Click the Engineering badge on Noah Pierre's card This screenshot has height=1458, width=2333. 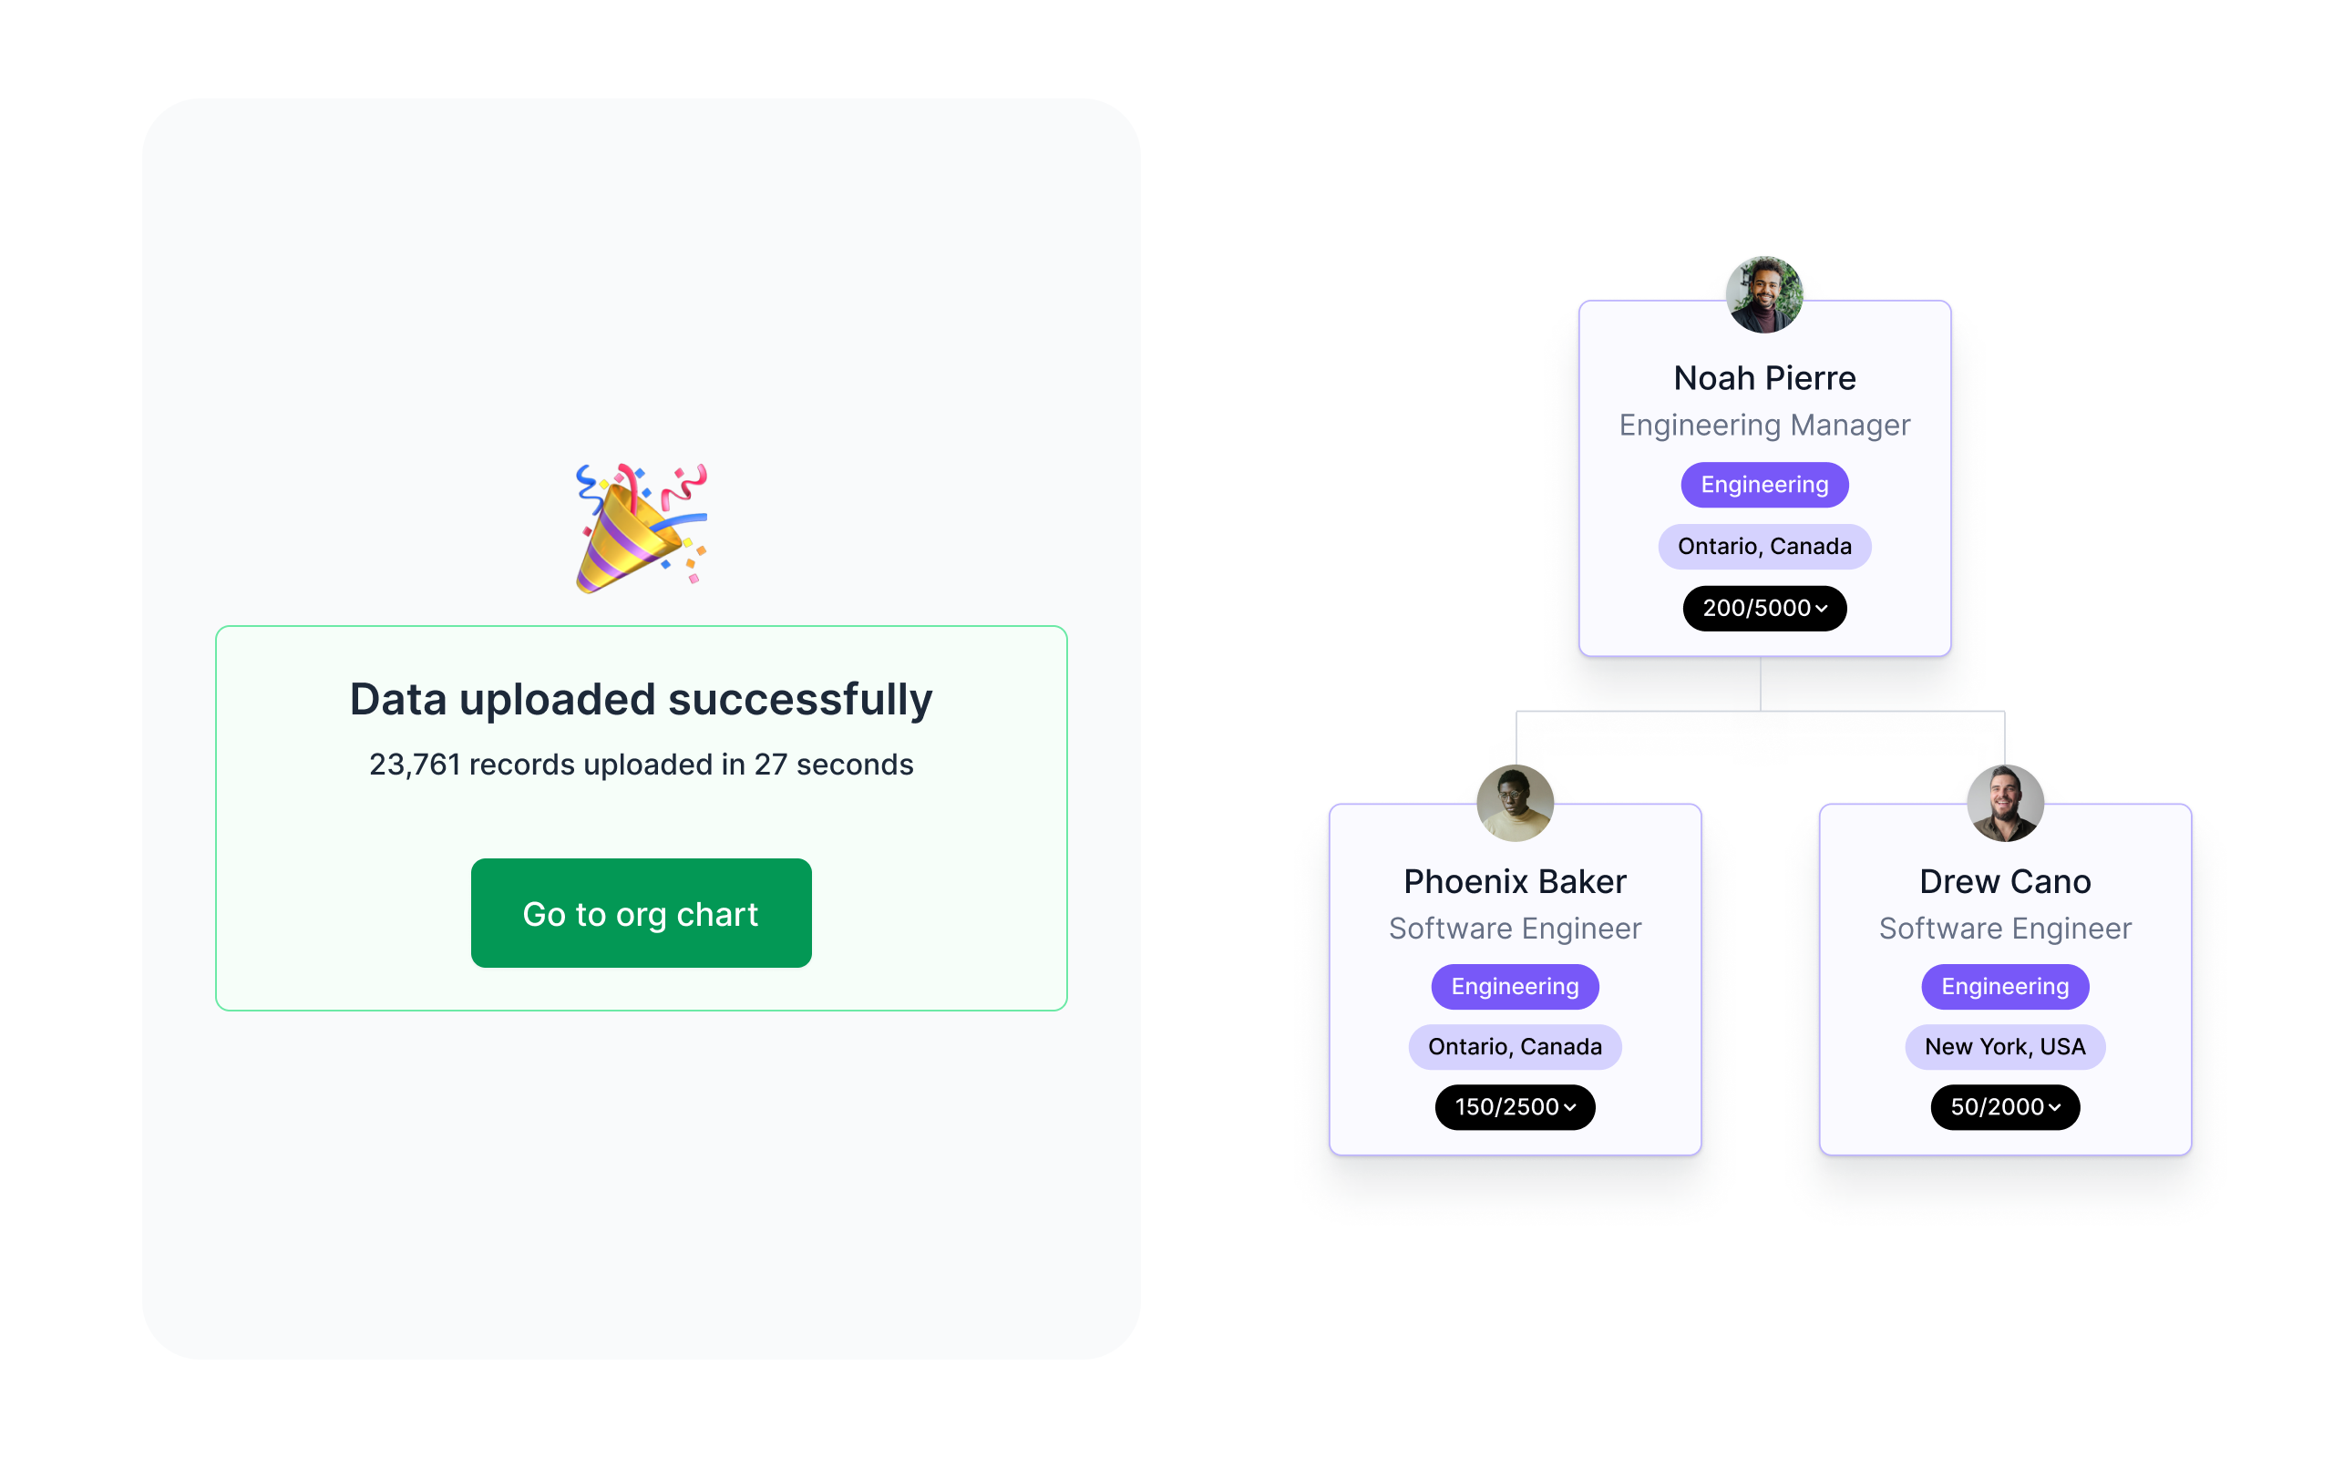1763,484
